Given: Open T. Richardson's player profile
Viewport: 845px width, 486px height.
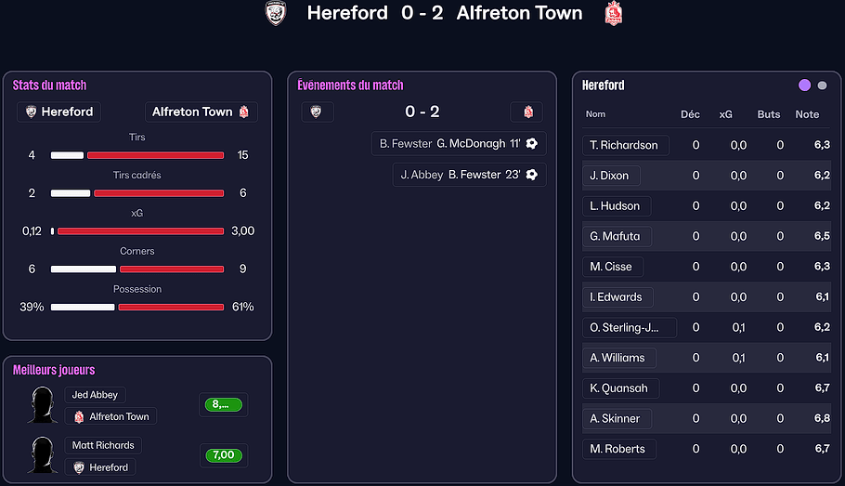Looking at the screenshot, I should (623, 145).
